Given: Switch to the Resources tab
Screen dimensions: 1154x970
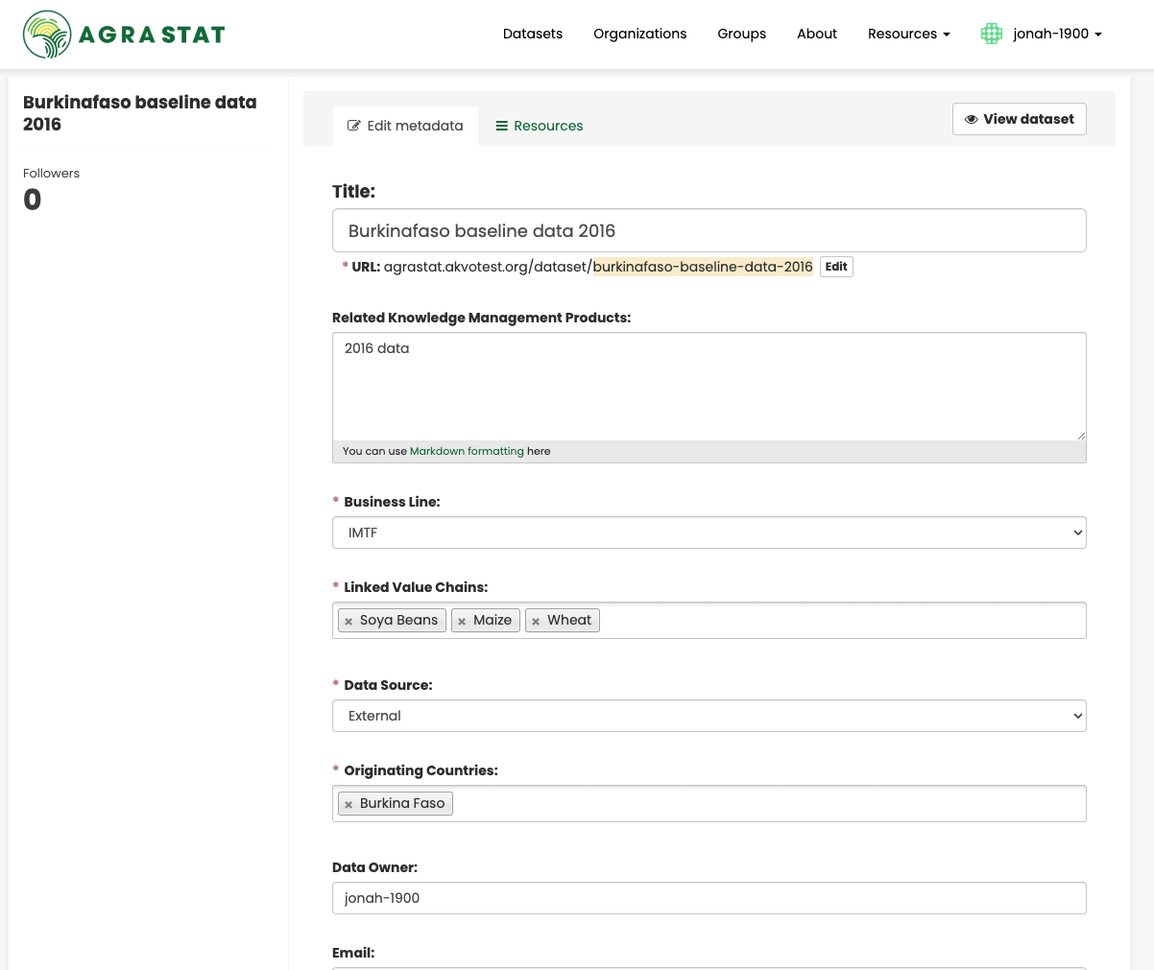Looking at the screenshot, I should coord(539,126).
